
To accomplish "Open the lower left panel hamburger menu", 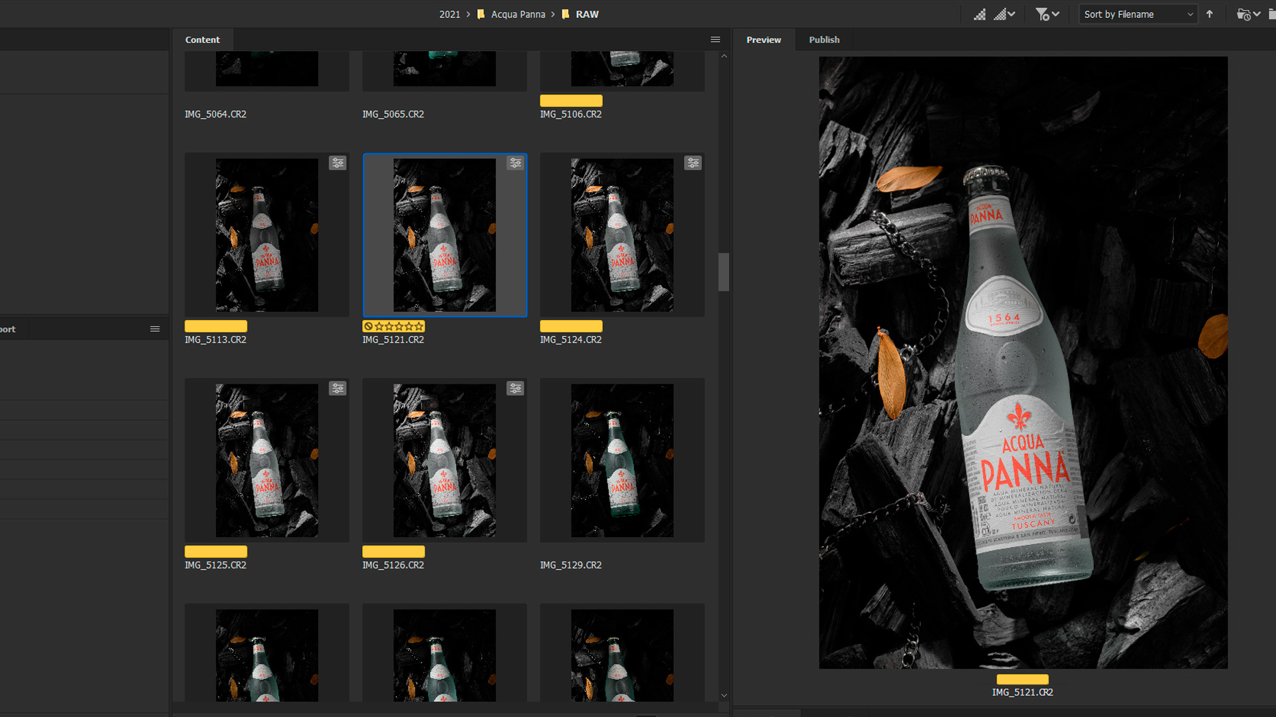I will click(155, 329).
